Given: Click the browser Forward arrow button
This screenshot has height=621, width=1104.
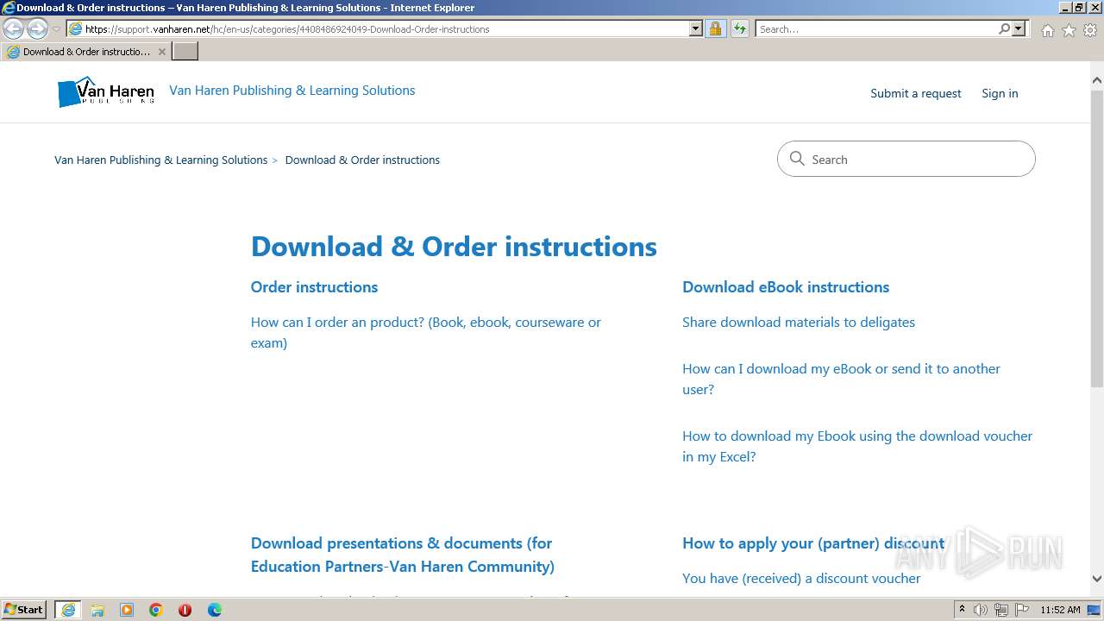Looking at the screenshot, I should (37, 29).
